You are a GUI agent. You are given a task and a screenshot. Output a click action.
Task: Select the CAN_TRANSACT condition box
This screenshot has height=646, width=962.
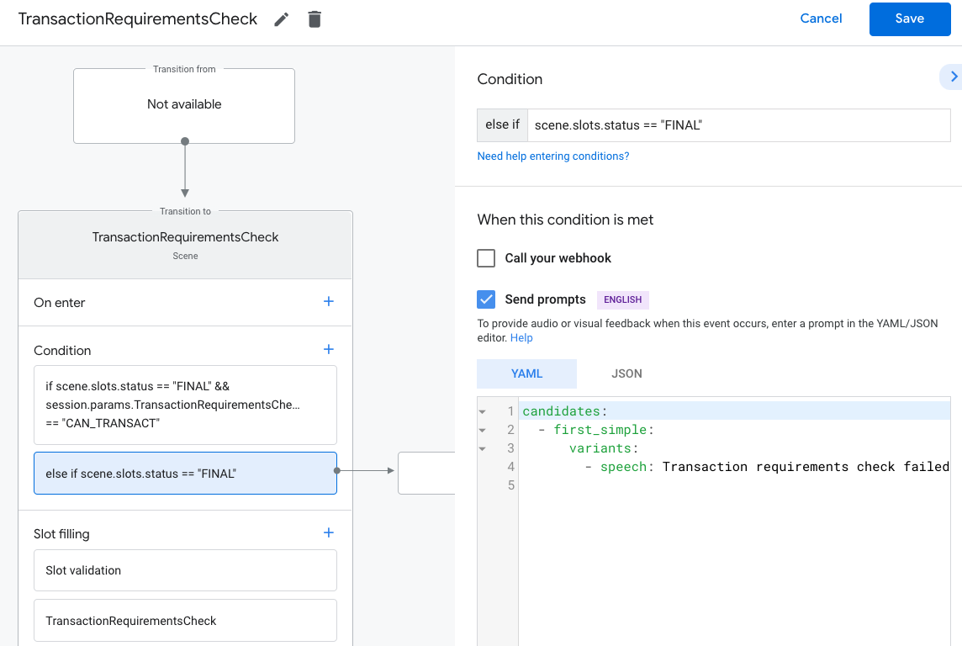(185, 405)
